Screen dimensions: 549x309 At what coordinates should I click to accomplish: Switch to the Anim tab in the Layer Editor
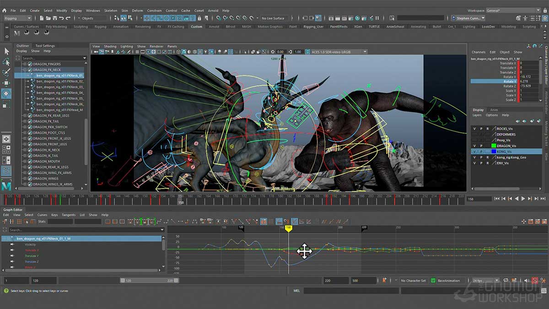[494, 110]
